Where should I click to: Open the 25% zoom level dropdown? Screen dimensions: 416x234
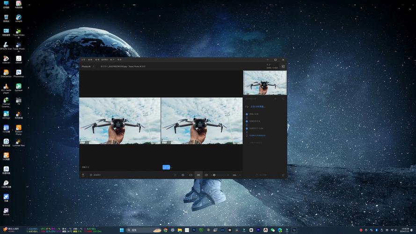[x=236, y=175]
